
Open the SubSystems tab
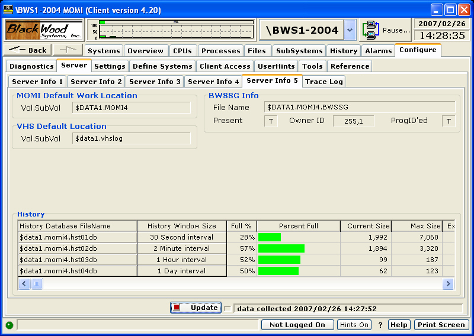click(x=299, y=51)
